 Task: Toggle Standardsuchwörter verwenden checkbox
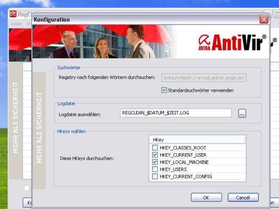164,90
